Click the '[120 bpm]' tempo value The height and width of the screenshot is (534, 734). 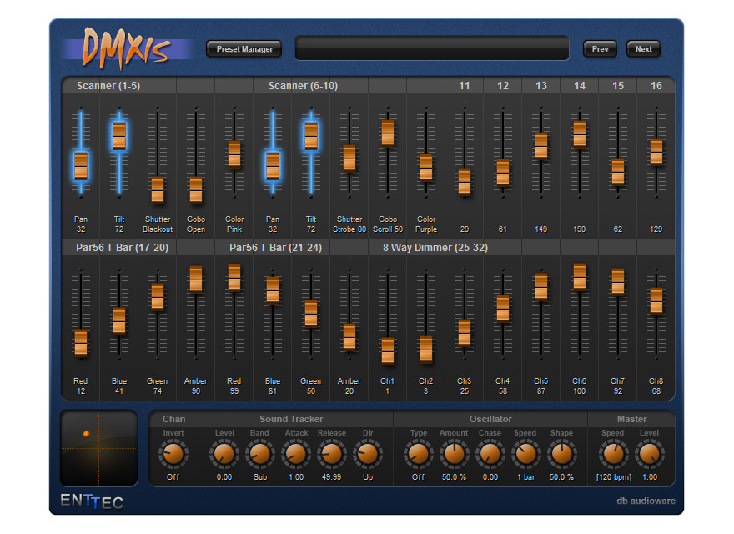point(614,477)
